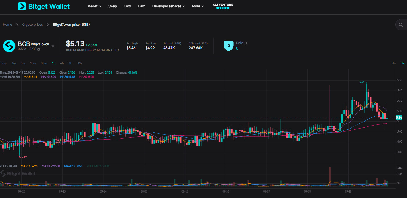Click the 09-19 date axis label

point(348,191)
